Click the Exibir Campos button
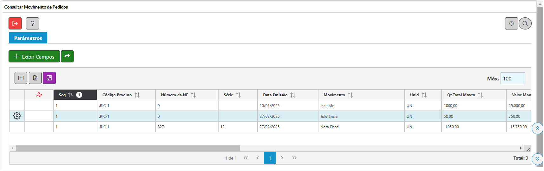 [34, 56]
